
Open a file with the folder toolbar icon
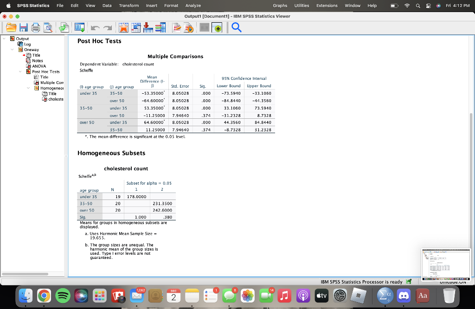pos(11,27)
